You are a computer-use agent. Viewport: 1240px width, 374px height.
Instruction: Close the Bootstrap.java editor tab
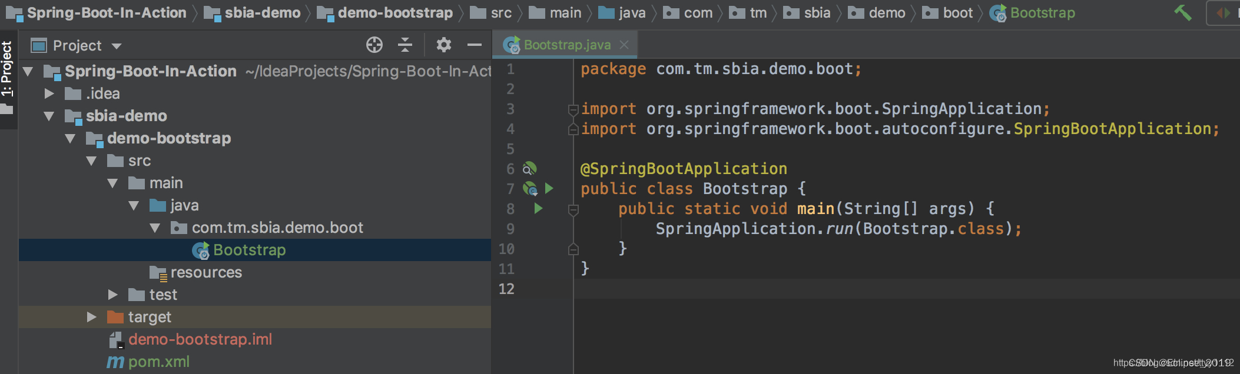(x=624, y=45)
